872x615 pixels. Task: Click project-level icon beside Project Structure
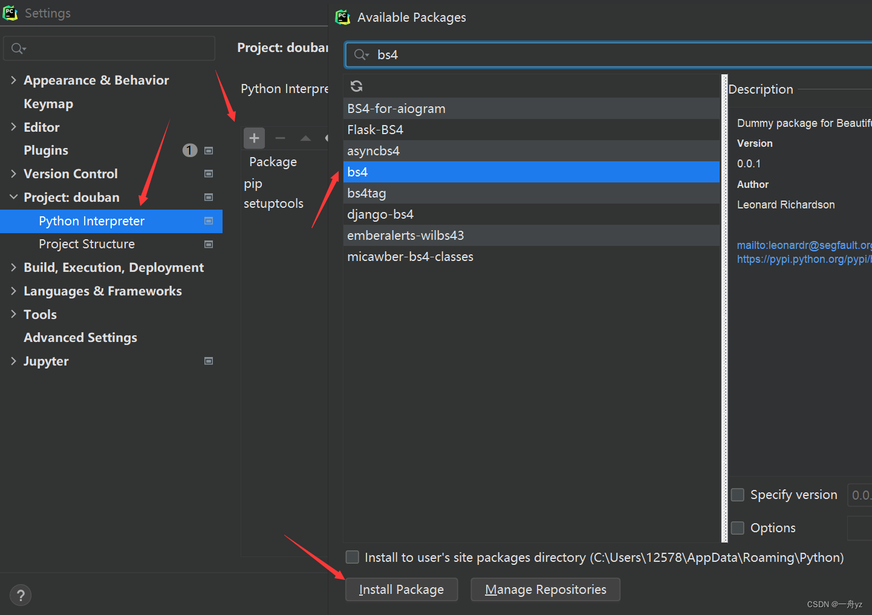209,245
